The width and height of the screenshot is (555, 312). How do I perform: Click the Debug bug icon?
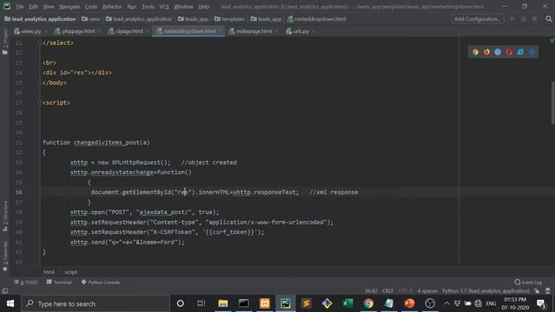click(524, 19)
